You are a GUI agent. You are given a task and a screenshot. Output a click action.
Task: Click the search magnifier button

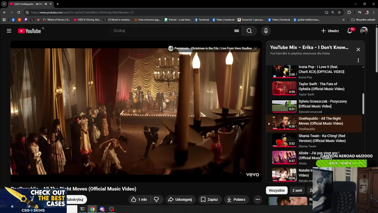coord(249,31)
